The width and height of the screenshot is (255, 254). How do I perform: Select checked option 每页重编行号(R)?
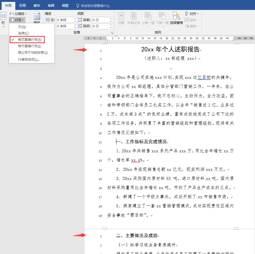click(30, 40)
